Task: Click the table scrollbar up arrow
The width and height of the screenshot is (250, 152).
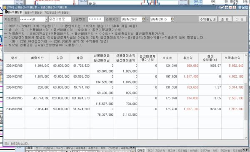Action: [x=246, y=55]
